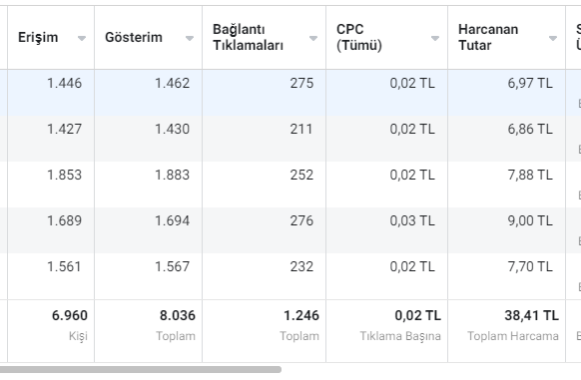The height and width of the screenshot is (380, 581).
Task: Click the 9,00 TL spent cell
Action: 506,230
